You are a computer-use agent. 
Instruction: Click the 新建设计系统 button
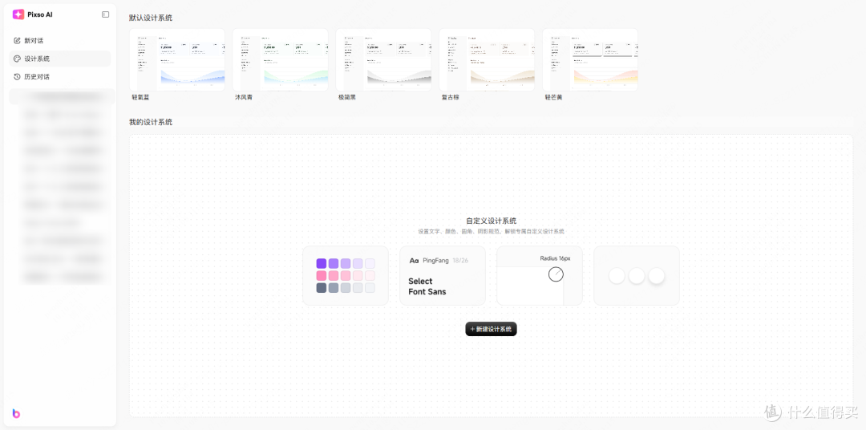[x=491, y=329]
